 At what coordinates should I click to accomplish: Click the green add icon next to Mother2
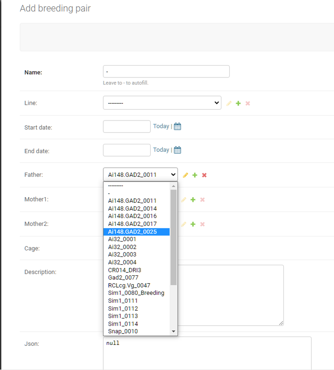(193, 224)
